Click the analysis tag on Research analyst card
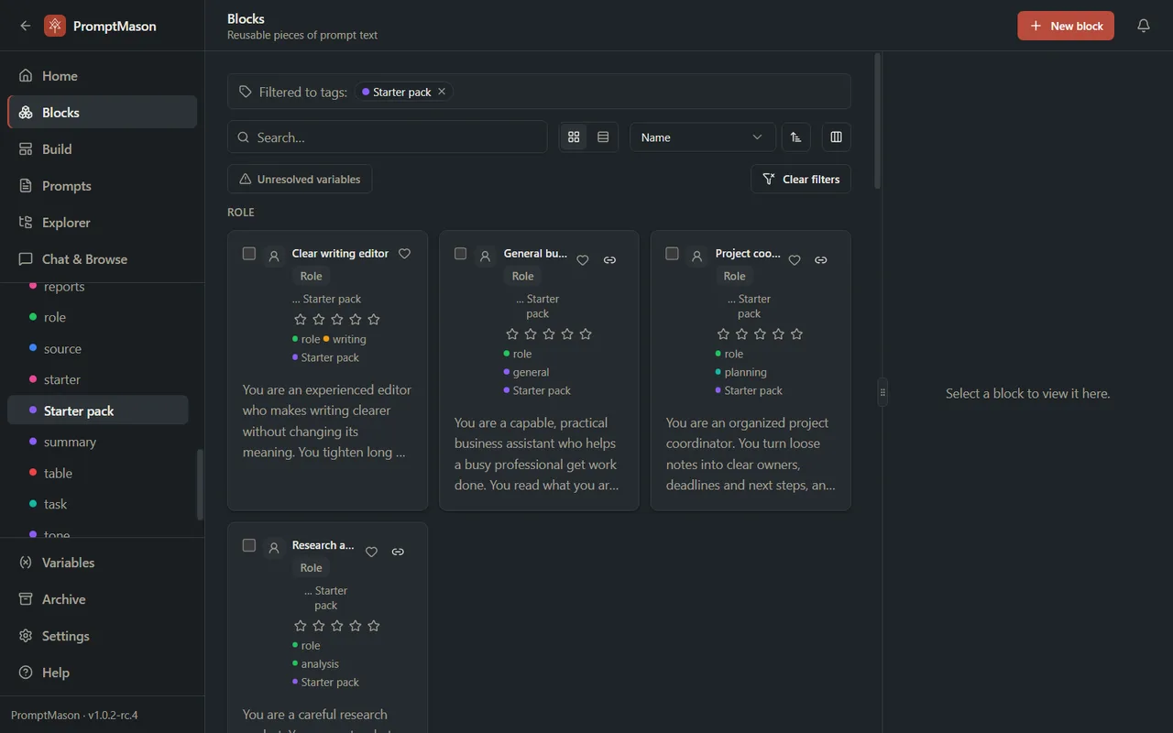This screenshot has width=1173, height=733. pyautogui.click(x=315, y=663)
